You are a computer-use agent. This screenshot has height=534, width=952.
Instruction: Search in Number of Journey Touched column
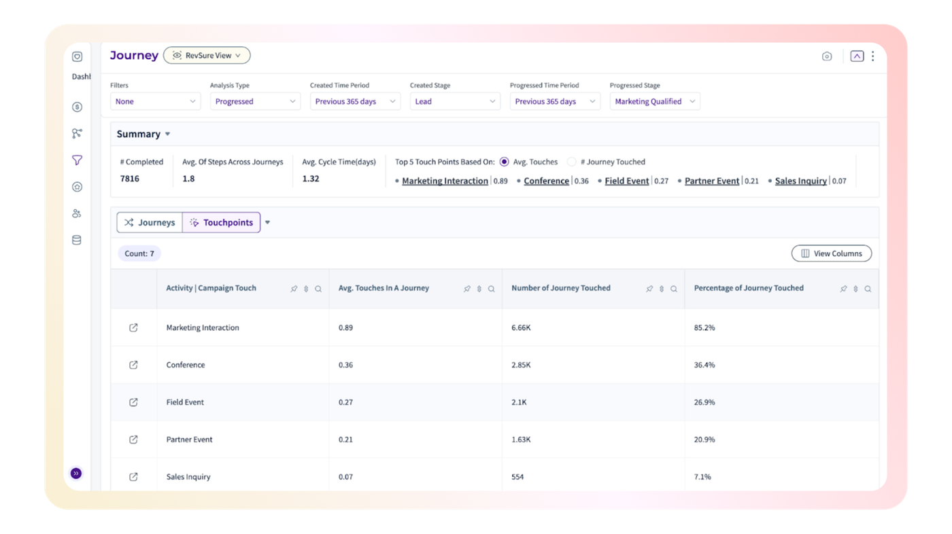(674, 289)
